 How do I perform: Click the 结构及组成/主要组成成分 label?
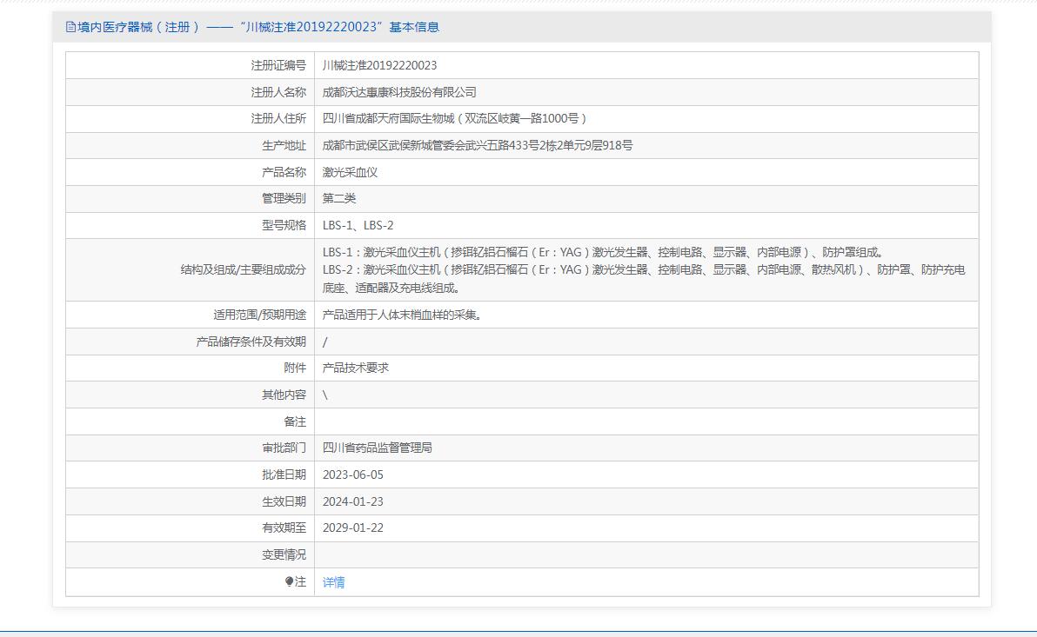[244, 269]
